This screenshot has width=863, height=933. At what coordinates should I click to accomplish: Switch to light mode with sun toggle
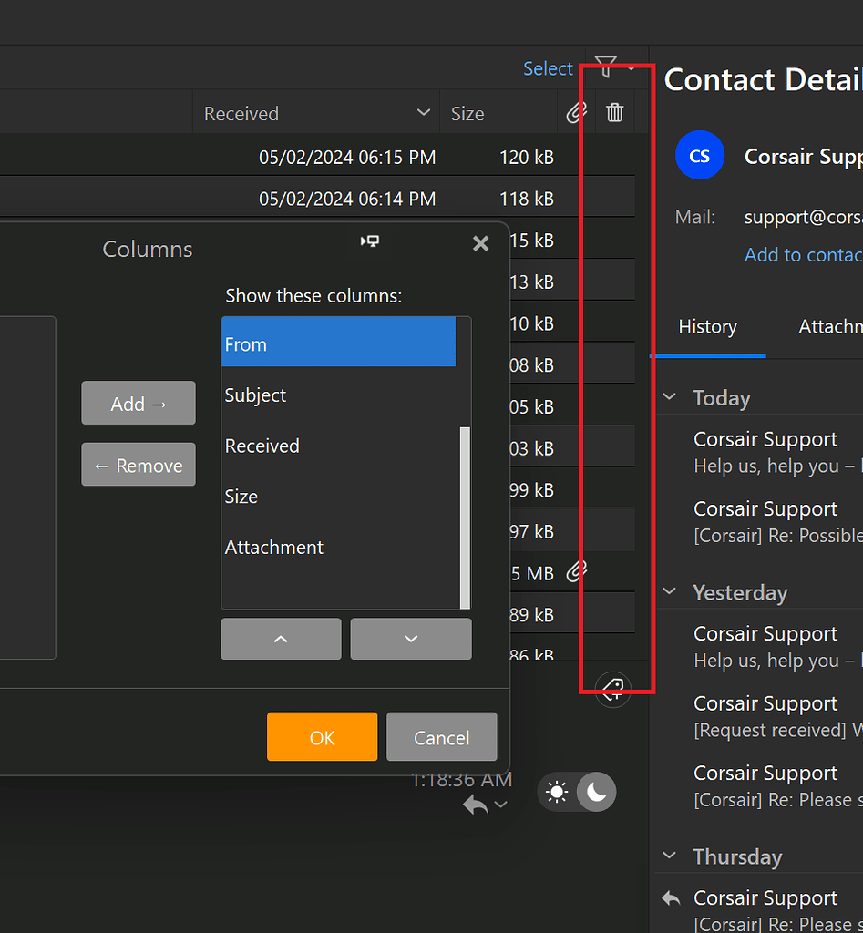(557, 793)
